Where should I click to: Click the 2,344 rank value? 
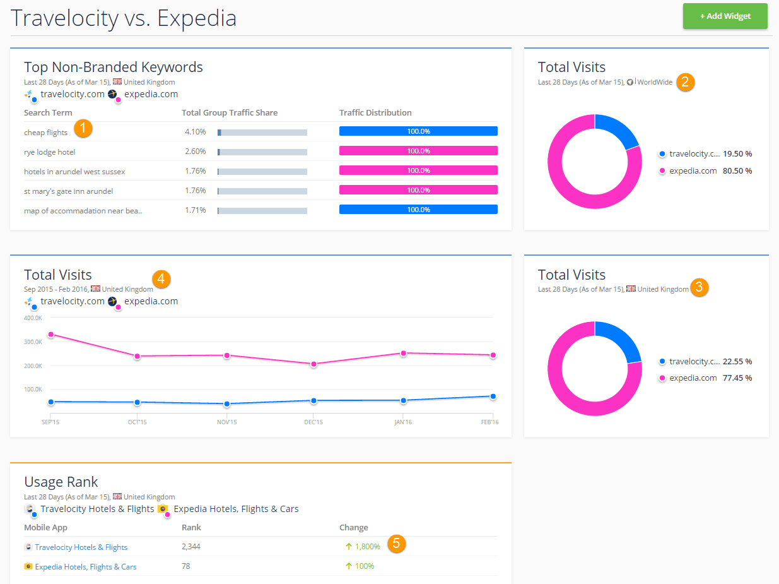coord(191,547)
